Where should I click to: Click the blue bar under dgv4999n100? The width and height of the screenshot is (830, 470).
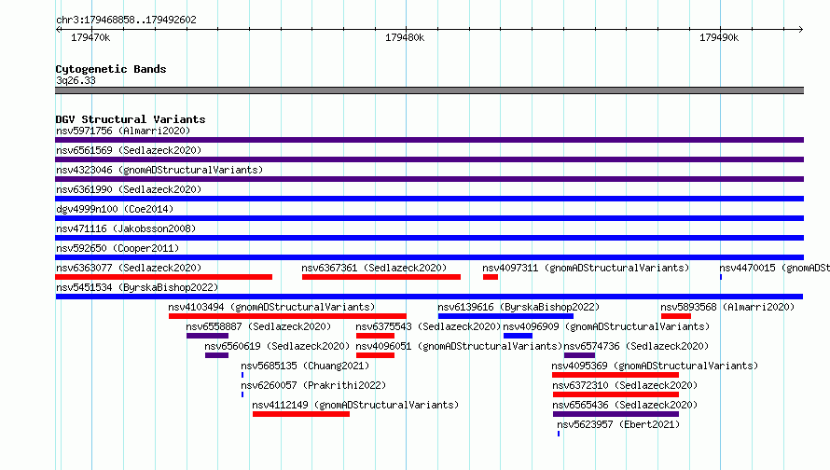tap(429, 218)
